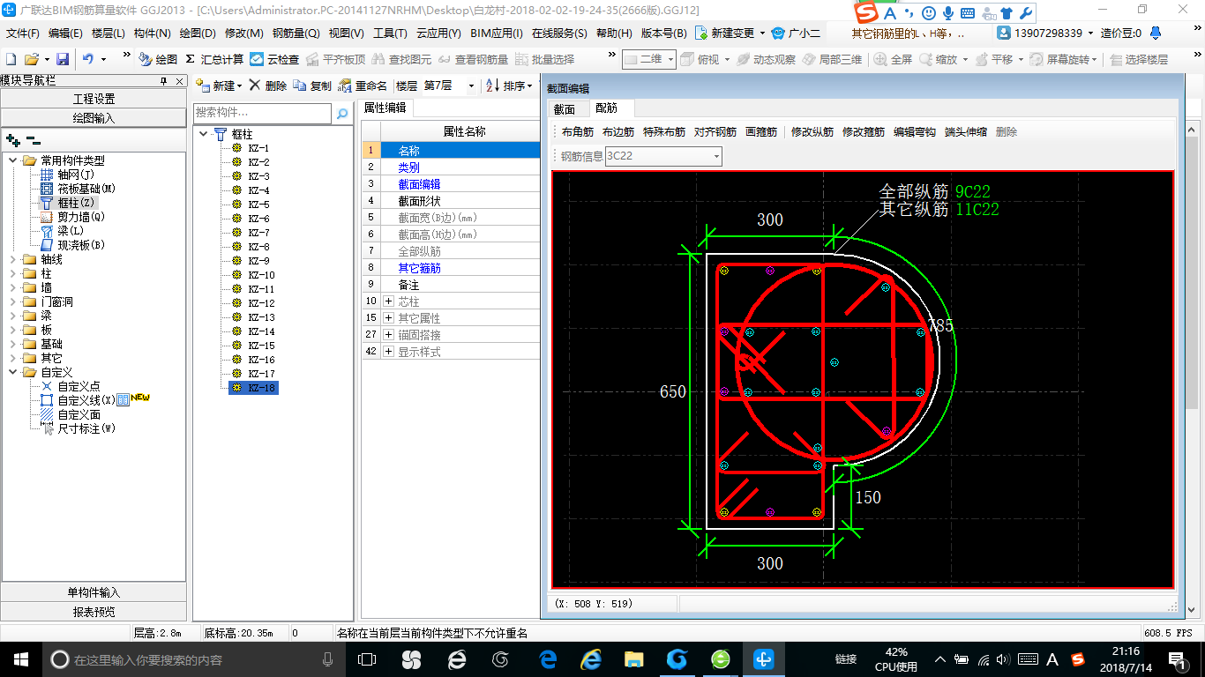Open 单构件输入 module section
Screen dimensions: 1205x677
tap(94, 592)
